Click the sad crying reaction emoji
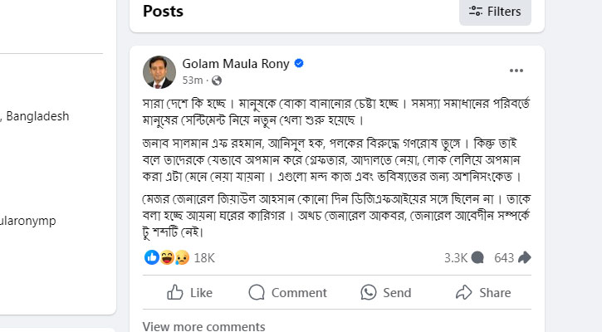This screenshot has width=602, height=332. [180, 258]
